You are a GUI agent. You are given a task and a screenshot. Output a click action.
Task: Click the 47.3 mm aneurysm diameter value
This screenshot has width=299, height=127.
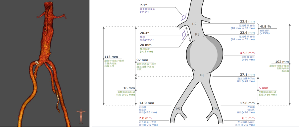pyautogui.click(x=248, y=53)
